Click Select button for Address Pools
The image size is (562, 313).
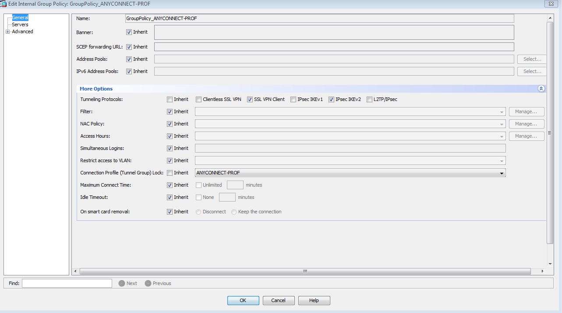(x=532, y=59)
